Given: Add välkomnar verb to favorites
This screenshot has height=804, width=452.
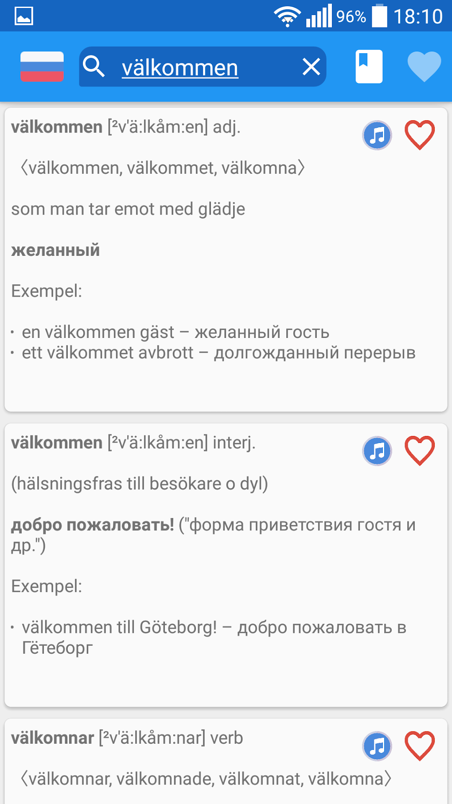Looking at the screenshot, I should 420,746.
